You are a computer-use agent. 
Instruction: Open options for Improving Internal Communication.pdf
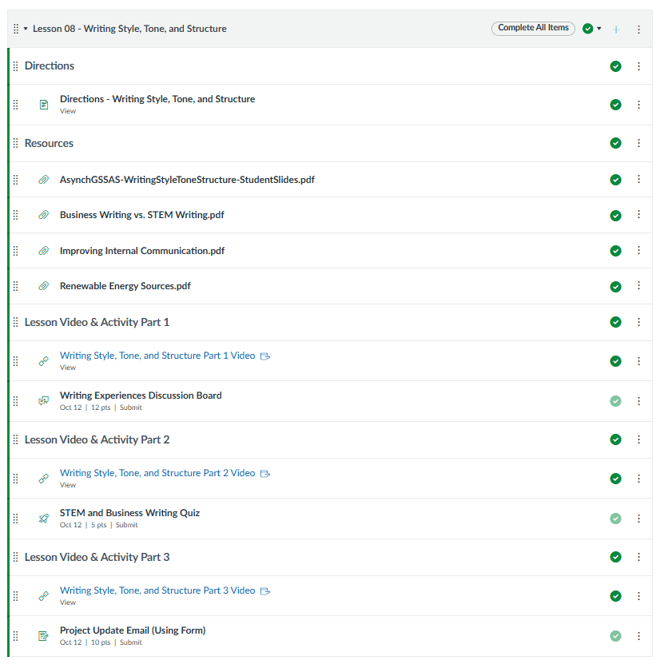(639, 251)
